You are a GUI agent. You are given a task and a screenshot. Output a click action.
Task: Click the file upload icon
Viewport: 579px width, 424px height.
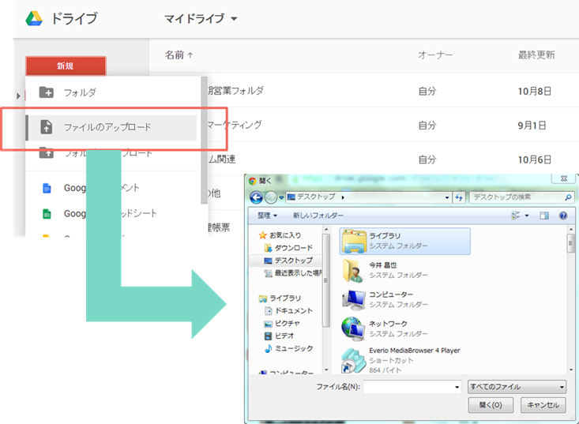click(47, 127)
